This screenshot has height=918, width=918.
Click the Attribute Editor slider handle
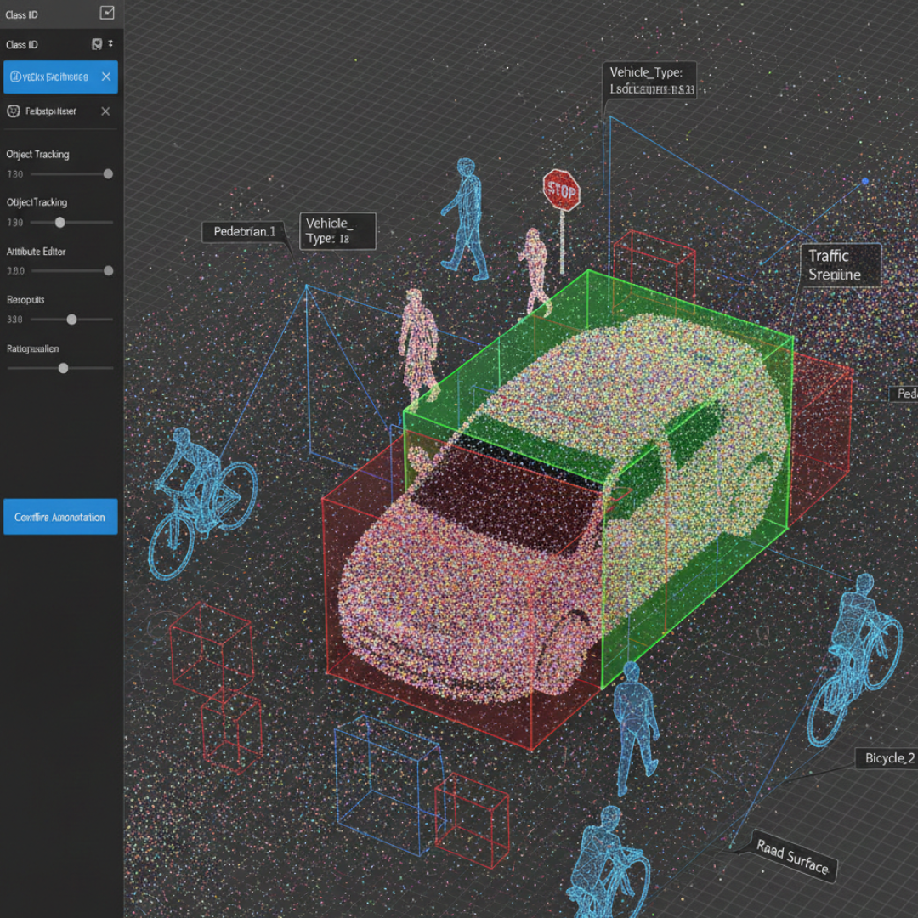[108, 271]
